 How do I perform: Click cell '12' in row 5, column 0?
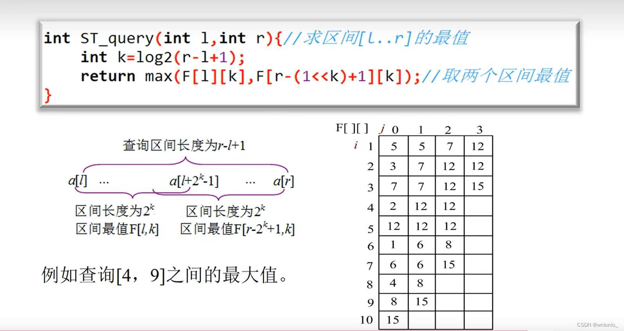point(393,226)
